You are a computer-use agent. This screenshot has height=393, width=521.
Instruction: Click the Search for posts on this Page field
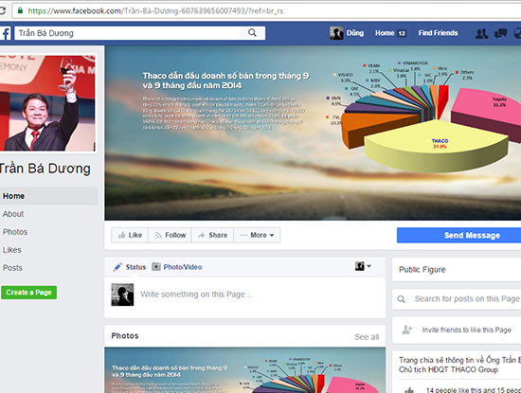467,299
